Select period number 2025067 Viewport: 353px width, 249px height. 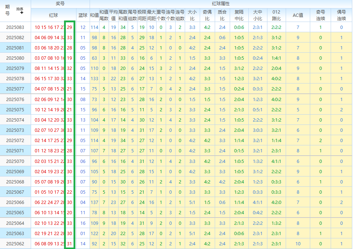tap(15, 192)
